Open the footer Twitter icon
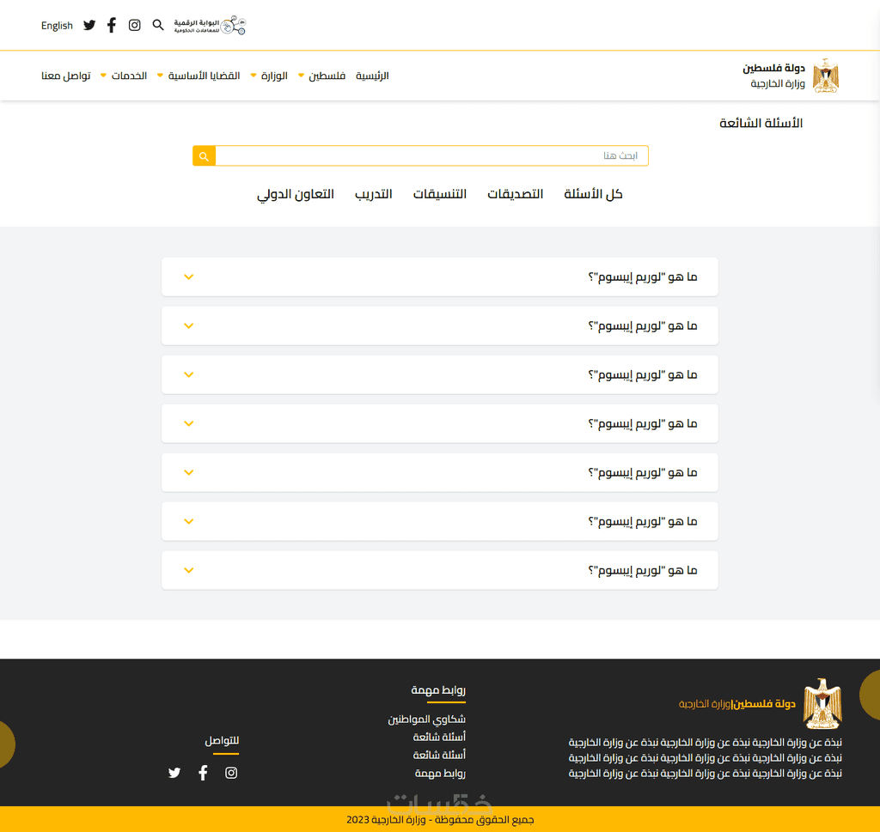Screen dimensions: 880x832 174,773
